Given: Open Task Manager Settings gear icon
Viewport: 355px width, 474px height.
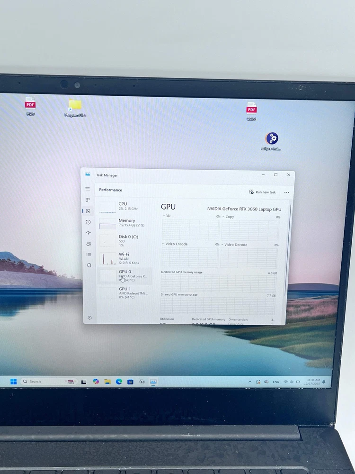Looking at the screenshot, I should click(89, 318).
